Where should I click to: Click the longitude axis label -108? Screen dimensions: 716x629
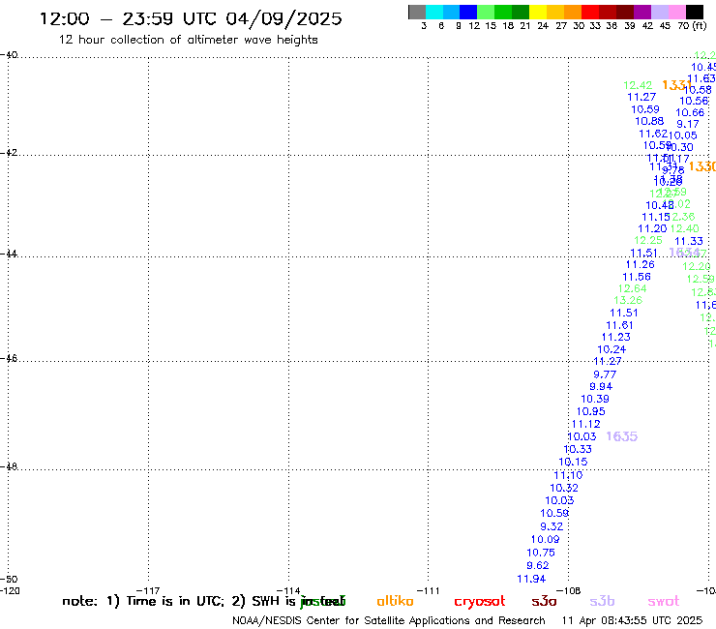[x=569, y=591]
